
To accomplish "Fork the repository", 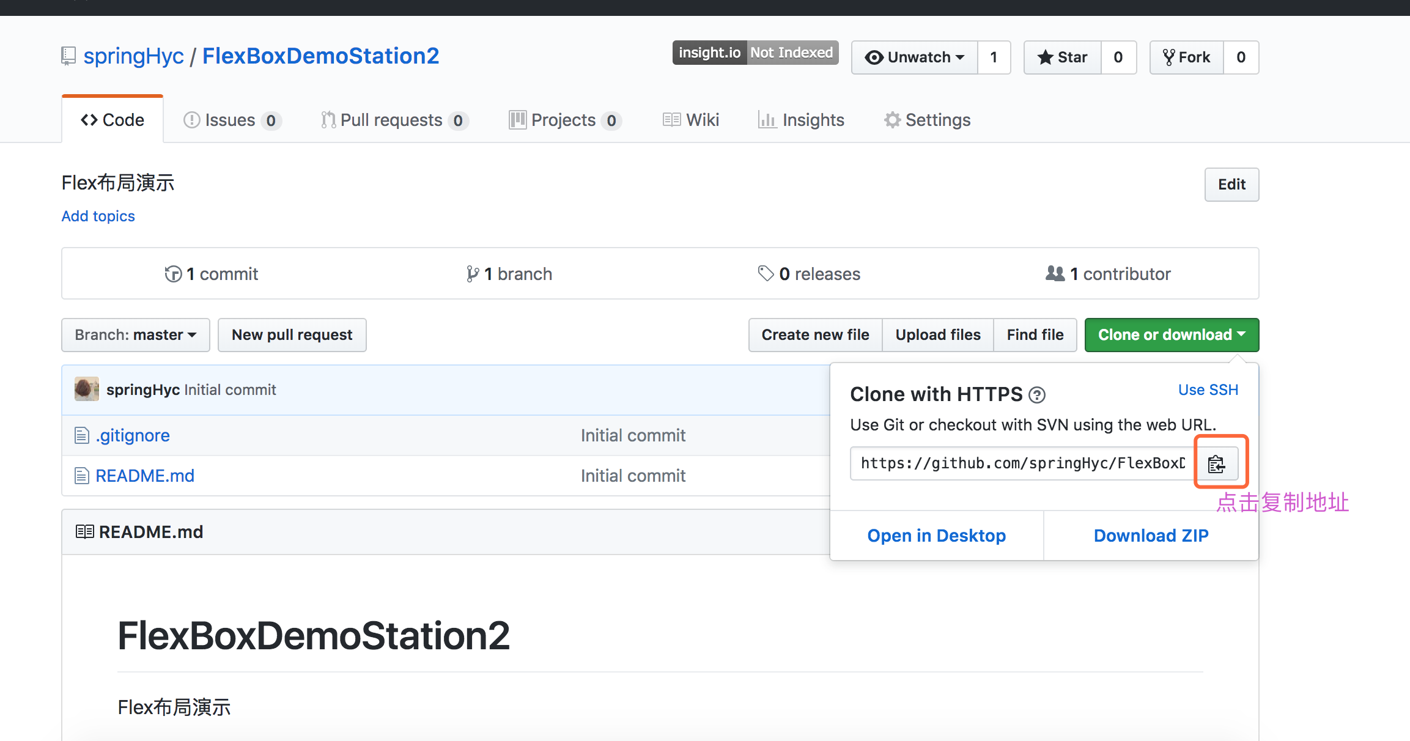I will pyautogui.click(x=1186, y=57).
